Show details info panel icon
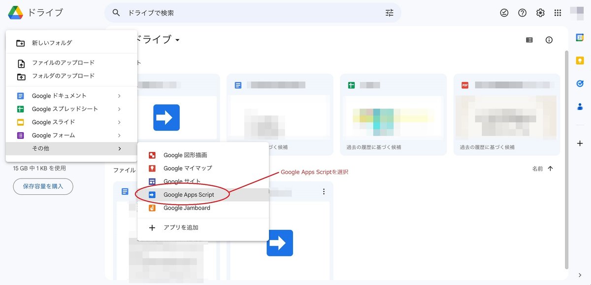Viewport: 591px width, 285px height. pyautogui.click(x=549, y=40)
